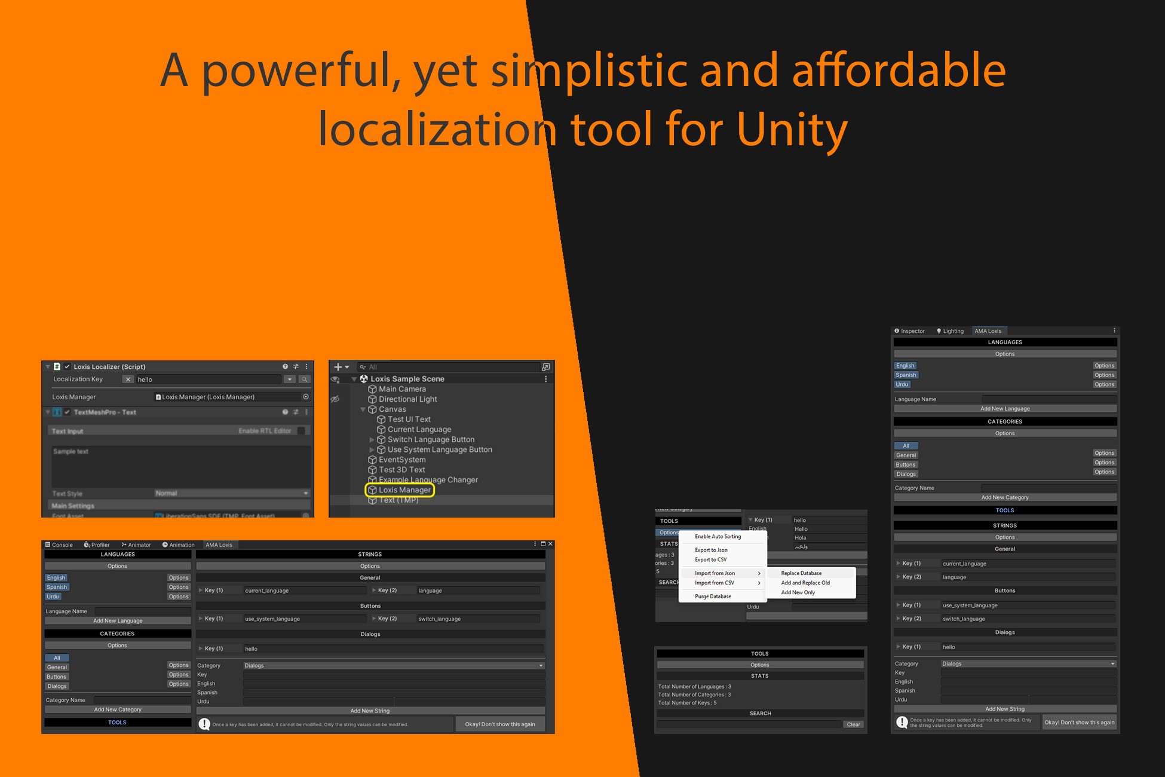Toggle scene visibility eye icon in hierarchy
The width and height of the screenshot is (1165, 777).
pyautogui.click(x=335, y=379)
